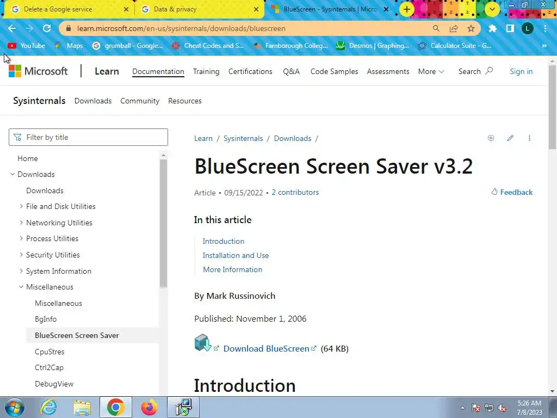Select Ctrl2Cap in the sidebar
Image resolution: width=557 pixels, height=418 pixels.
pyautogui.click(x=49, y=367)
